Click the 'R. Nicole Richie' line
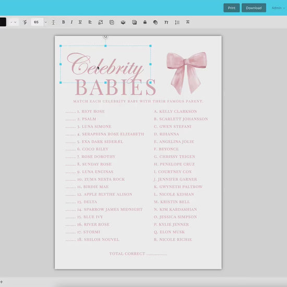 [x=173, y=240]
